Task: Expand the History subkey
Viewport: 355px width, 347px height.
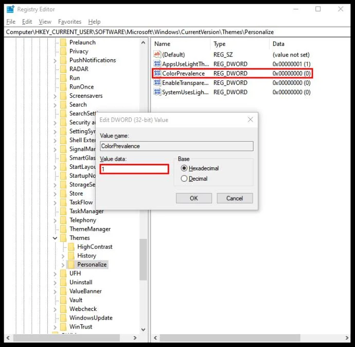Action: pos(63,256)
